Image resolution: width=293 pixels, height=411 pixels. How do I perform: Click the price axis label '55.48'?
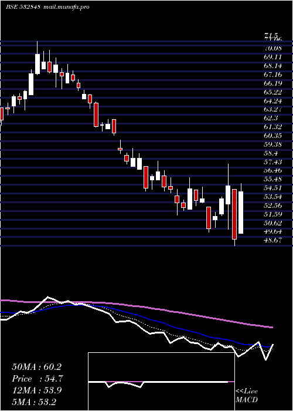tap(273, 179)
